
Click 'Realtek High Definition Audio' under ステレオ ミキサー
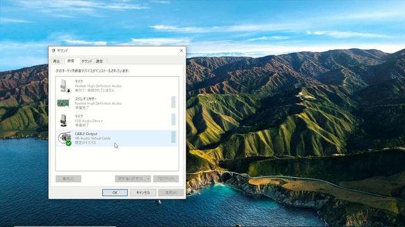click(98, 103)
